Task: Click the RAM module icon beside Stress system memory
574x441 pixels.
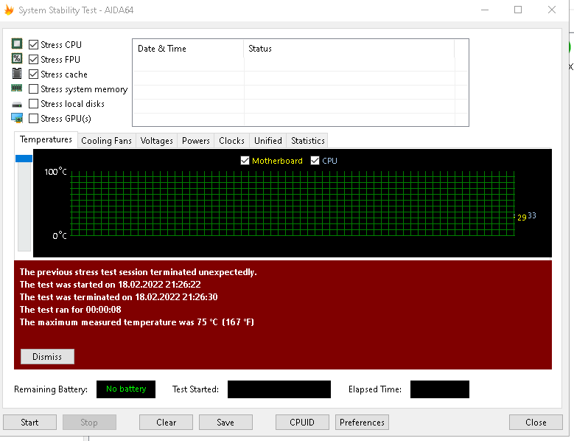Action: tap(17, 88)
